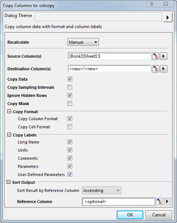
Task: Open the Source Column(s) arrow menu
Action: pyautogui.click(x=163, y=56)
